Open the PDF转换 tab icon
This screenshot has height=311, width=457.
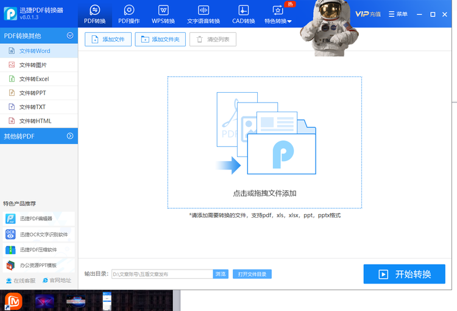94,10
